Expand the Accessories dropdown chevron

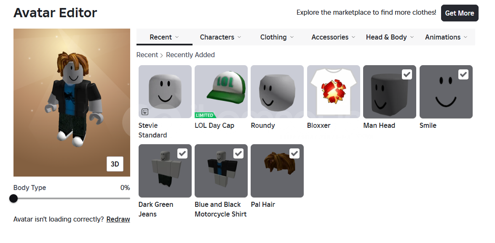(x=353, y=37)
